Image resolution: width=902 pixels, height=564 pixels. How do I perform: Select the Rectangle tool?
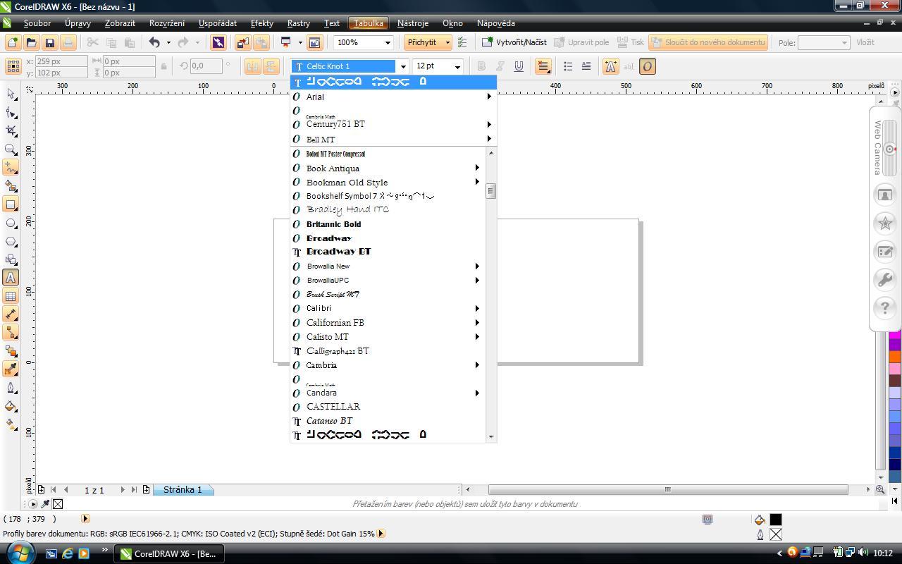pyautogui.click(x=11, y=204)
